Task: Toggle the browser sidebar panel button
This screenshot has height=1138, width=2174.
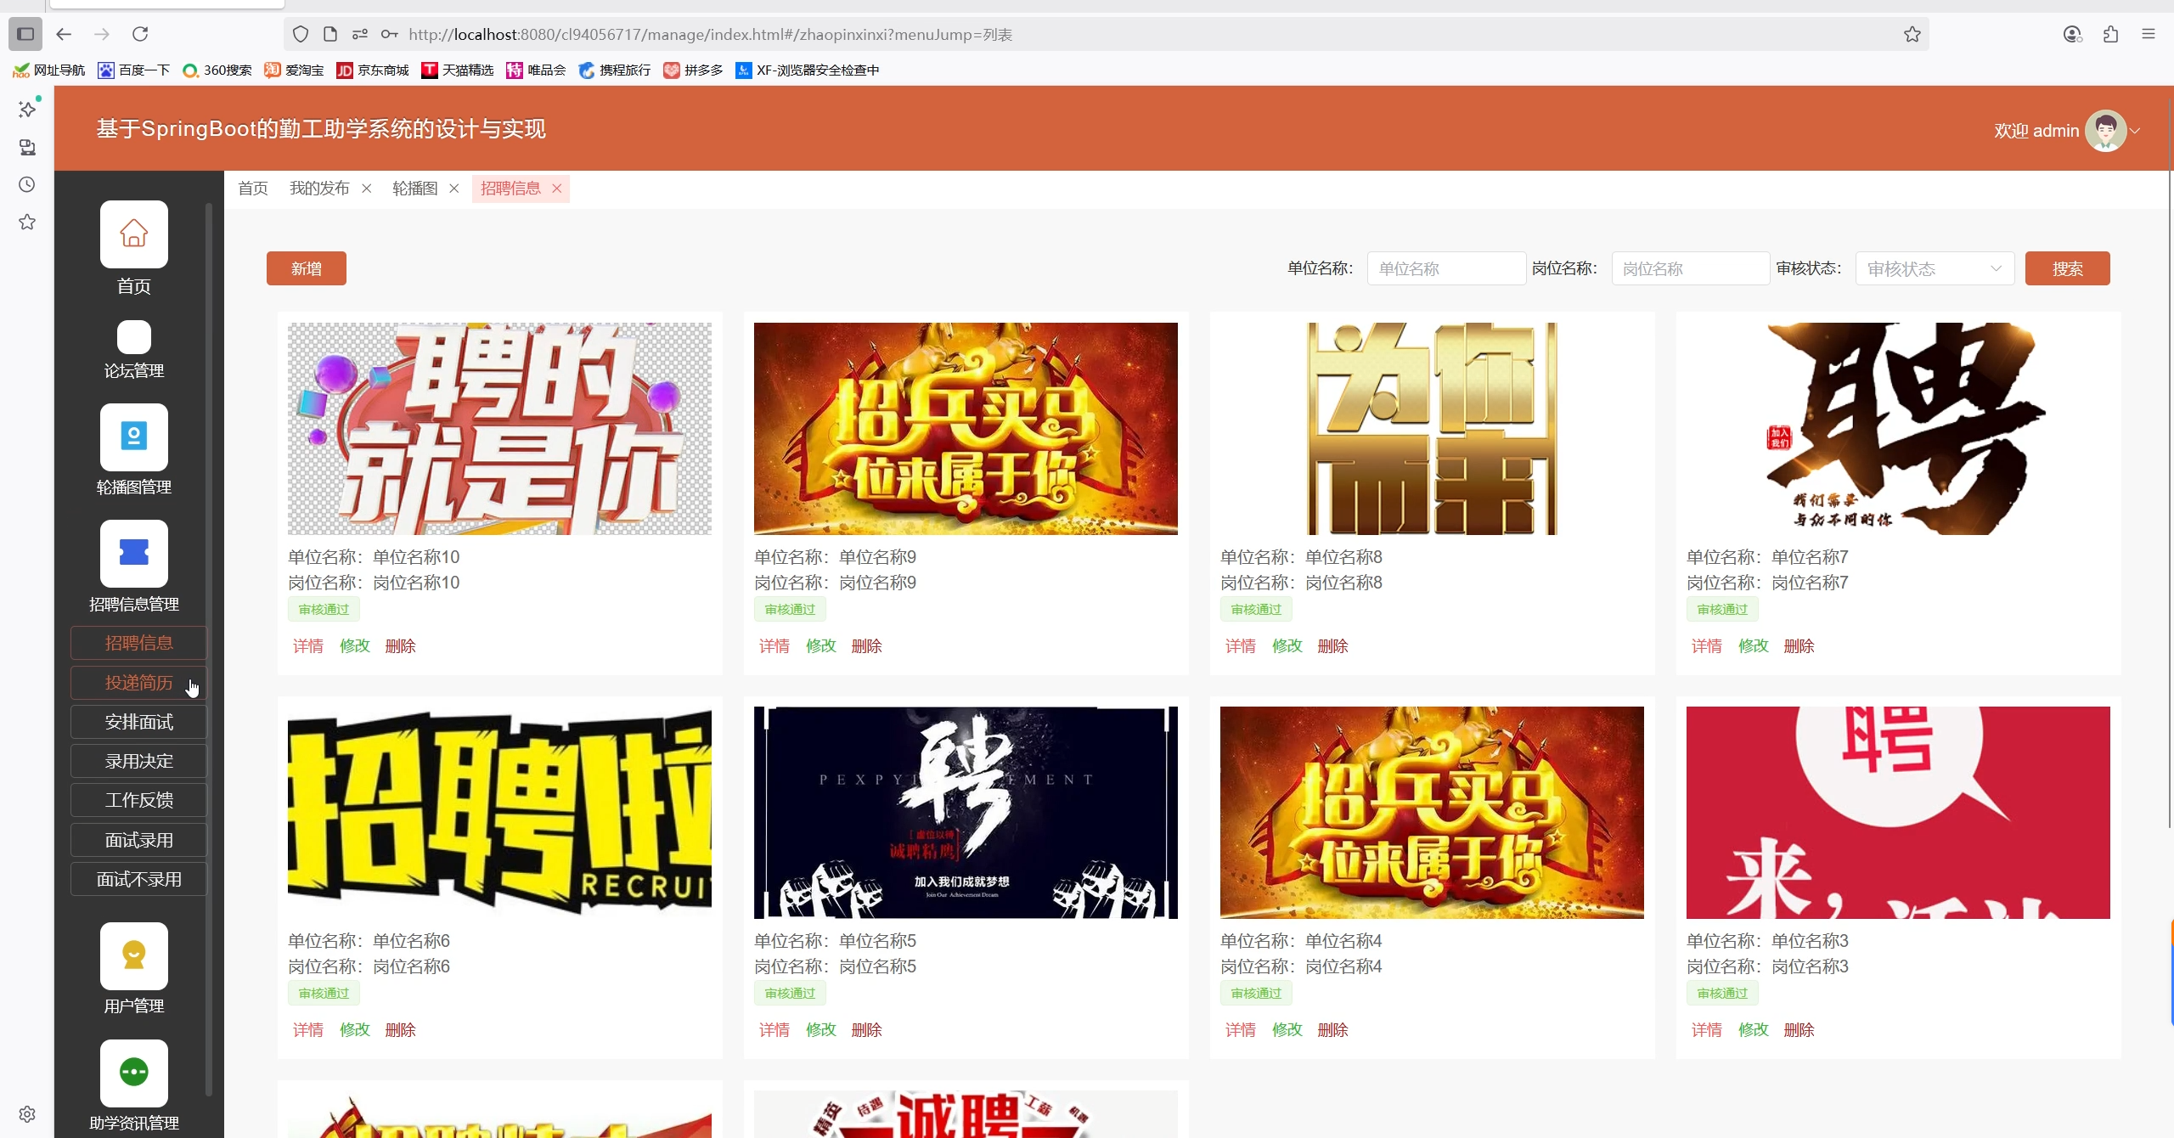Action: (x=25, y=35)
